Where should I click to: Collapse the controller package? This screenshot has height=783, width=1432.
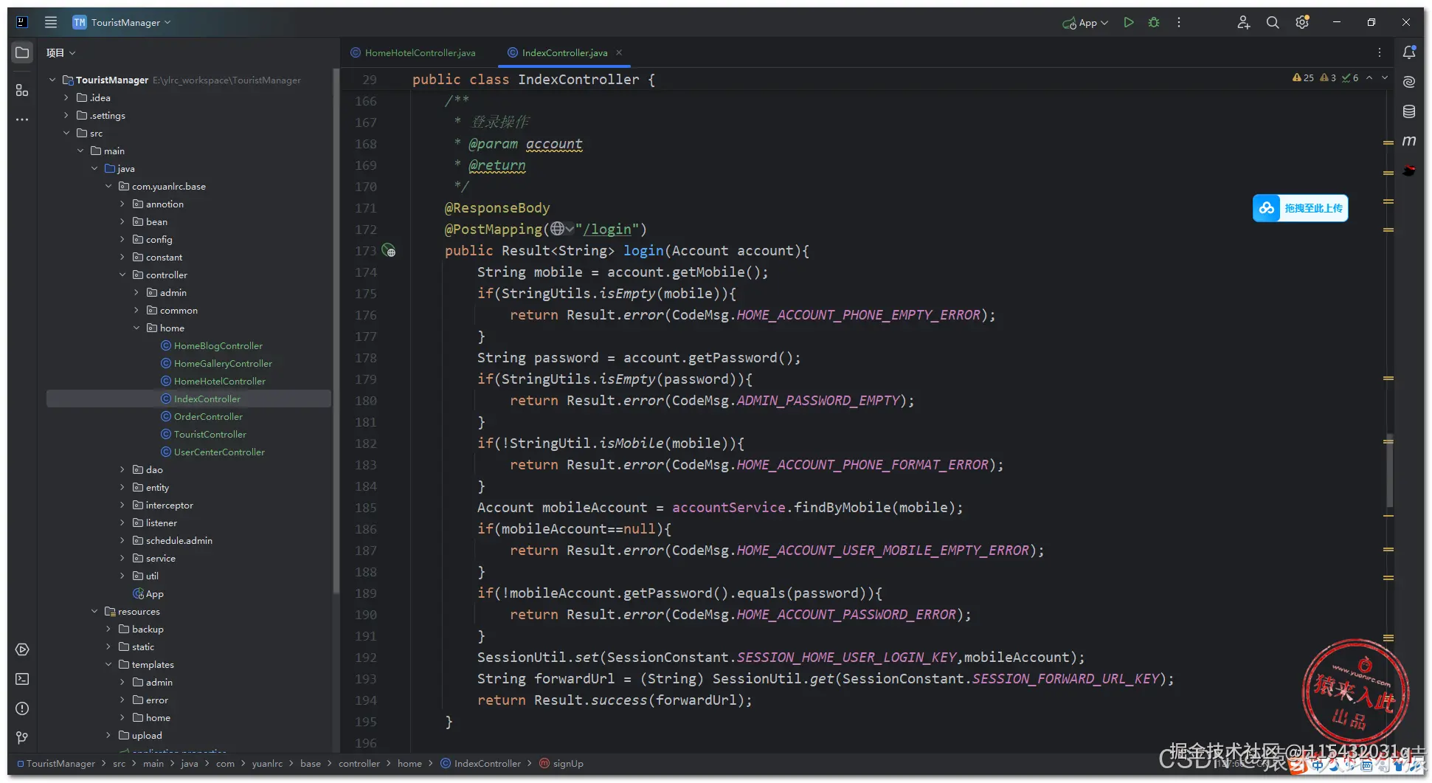pyautogui.click(x=122, y=275)
